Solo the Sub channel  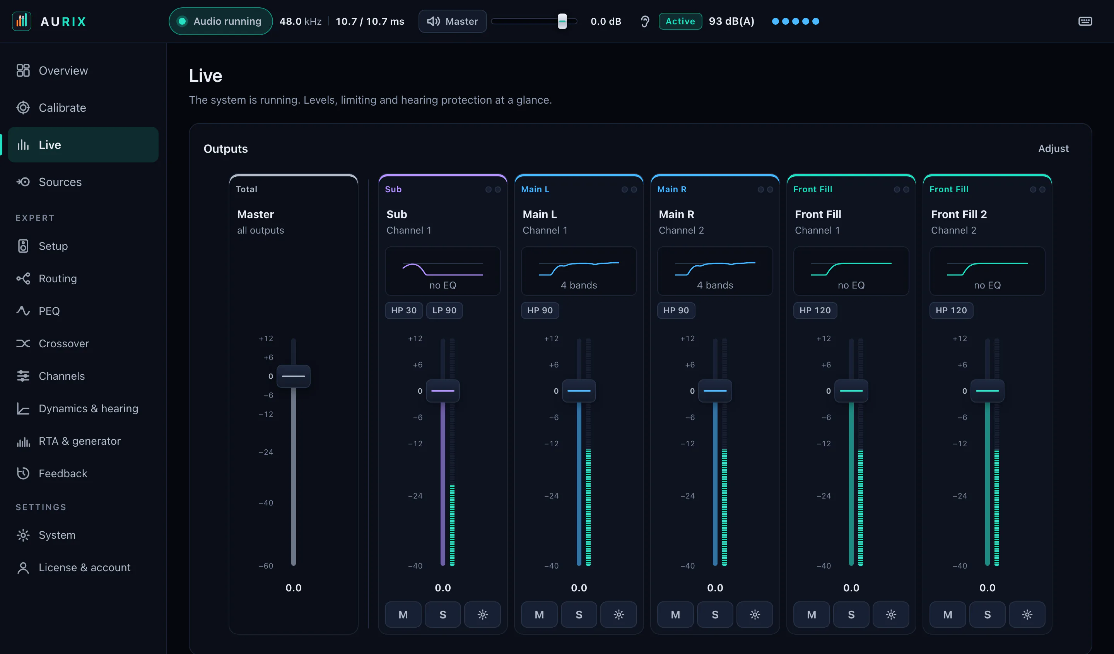443,614
